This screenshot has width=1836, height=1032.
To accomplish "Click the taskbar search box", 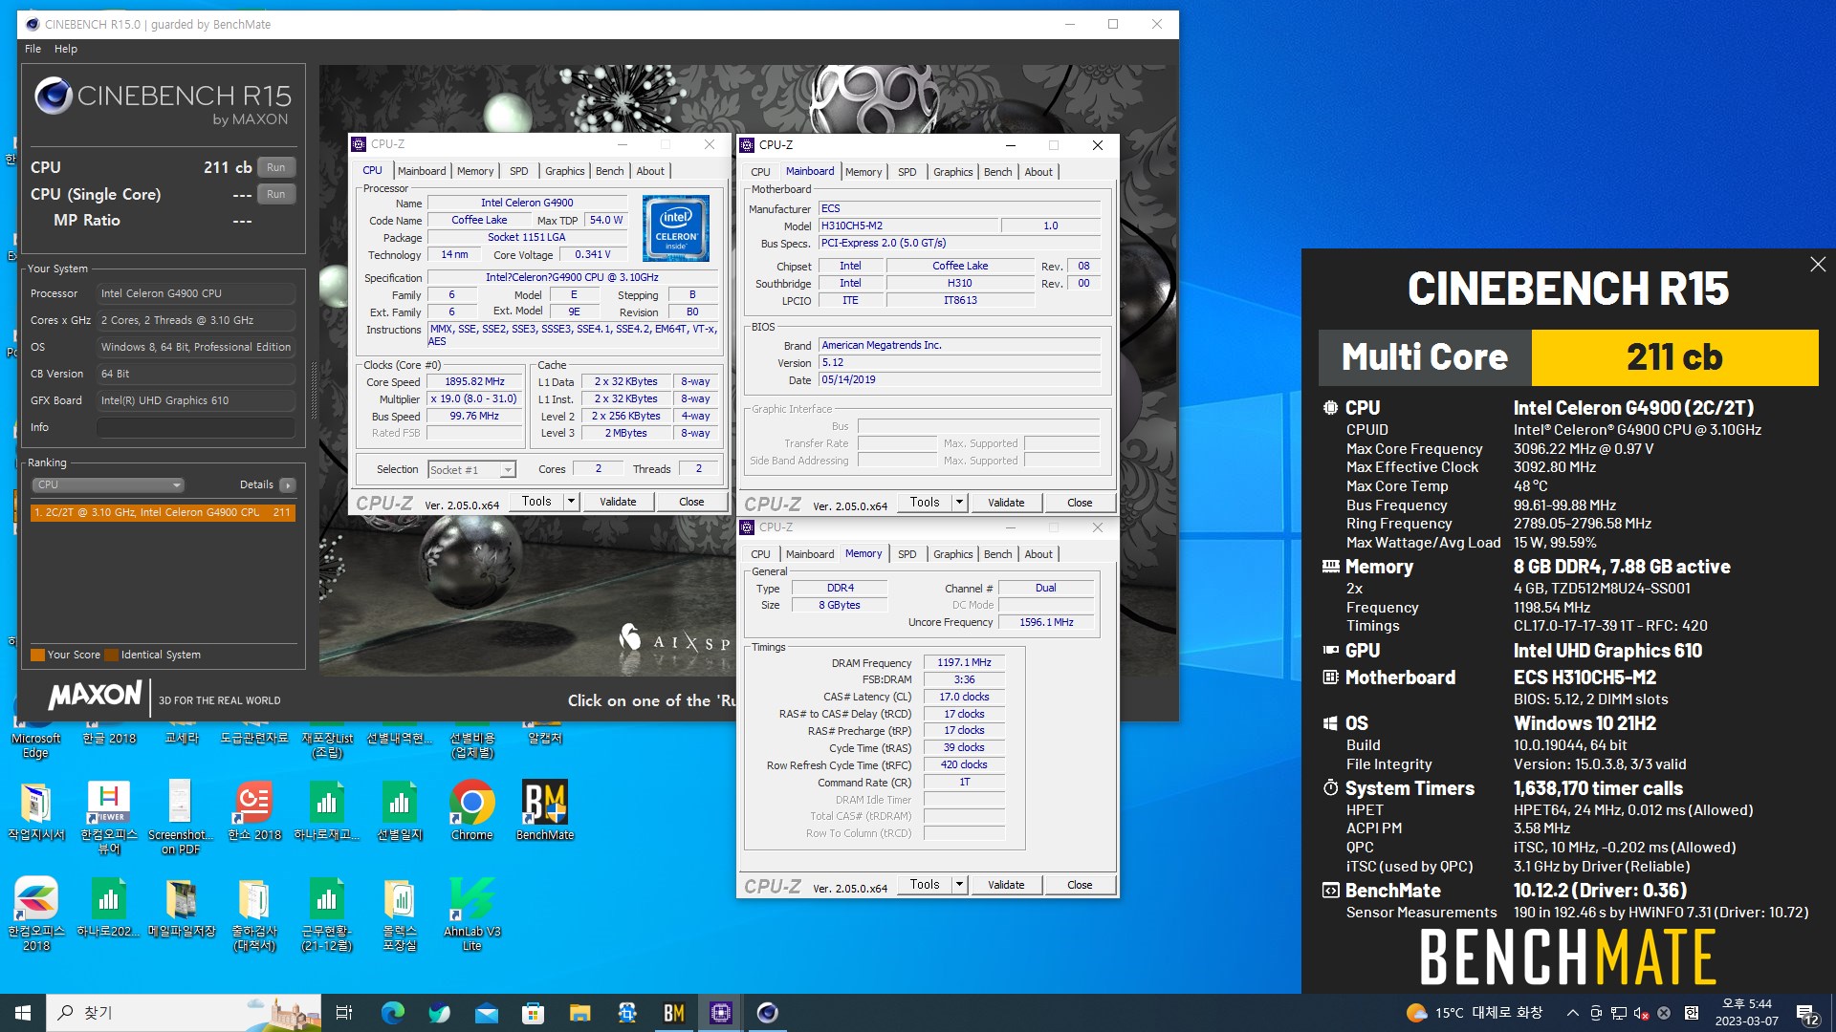I will [184, 1013].
